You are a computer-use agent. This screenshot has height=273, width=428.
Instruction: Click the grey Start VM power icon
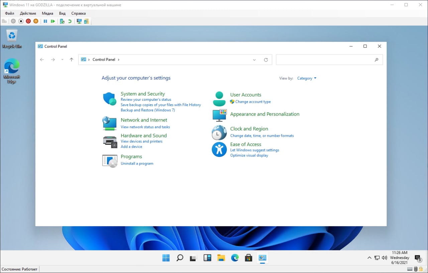pos(13,21)
